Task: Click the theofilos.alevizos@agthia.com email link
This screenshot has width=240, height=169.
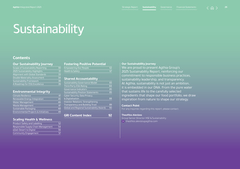Action: tap(142, 121)
